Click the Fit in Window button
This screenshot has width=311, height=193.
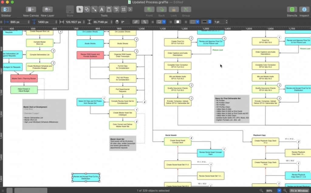pyautogui.click(x=299, y=191)
